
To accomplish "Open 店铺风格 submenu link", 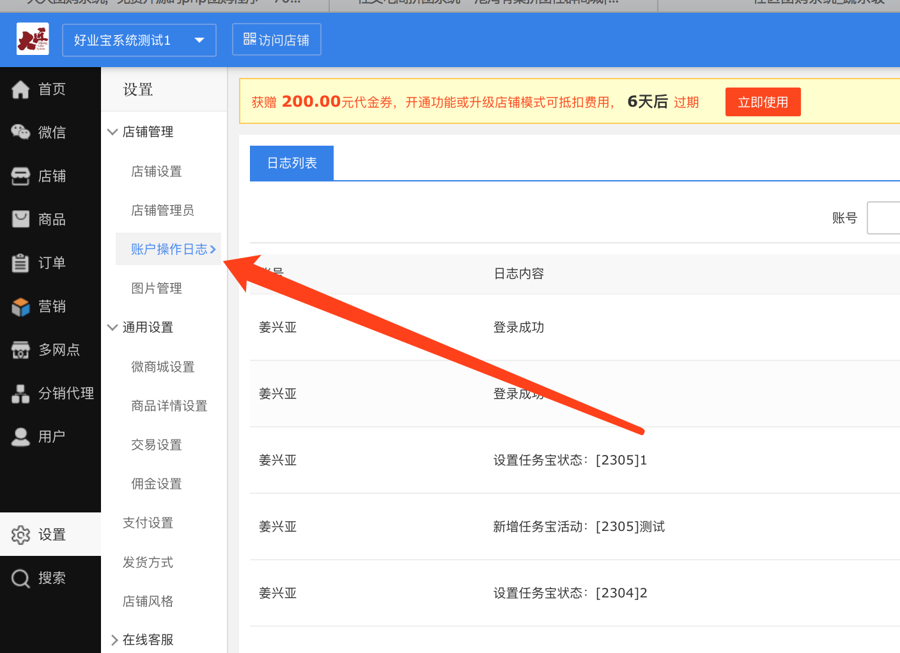I will (x=148, y=601).
